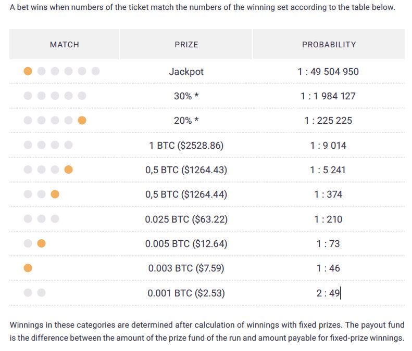Click the orange ball in the 0.005 BTC row
This screenshot has height=351, width=412.
(42, 243)
